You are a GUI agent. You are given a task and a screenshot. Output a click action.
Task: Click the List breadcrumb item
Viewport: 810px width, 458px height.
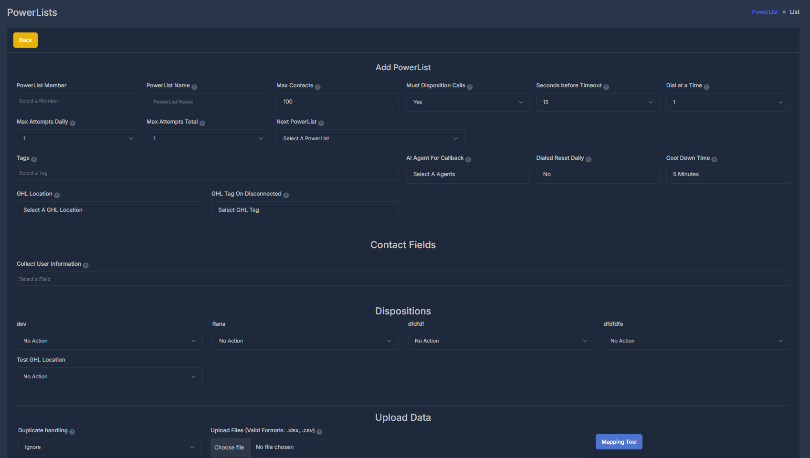point(794,11)
